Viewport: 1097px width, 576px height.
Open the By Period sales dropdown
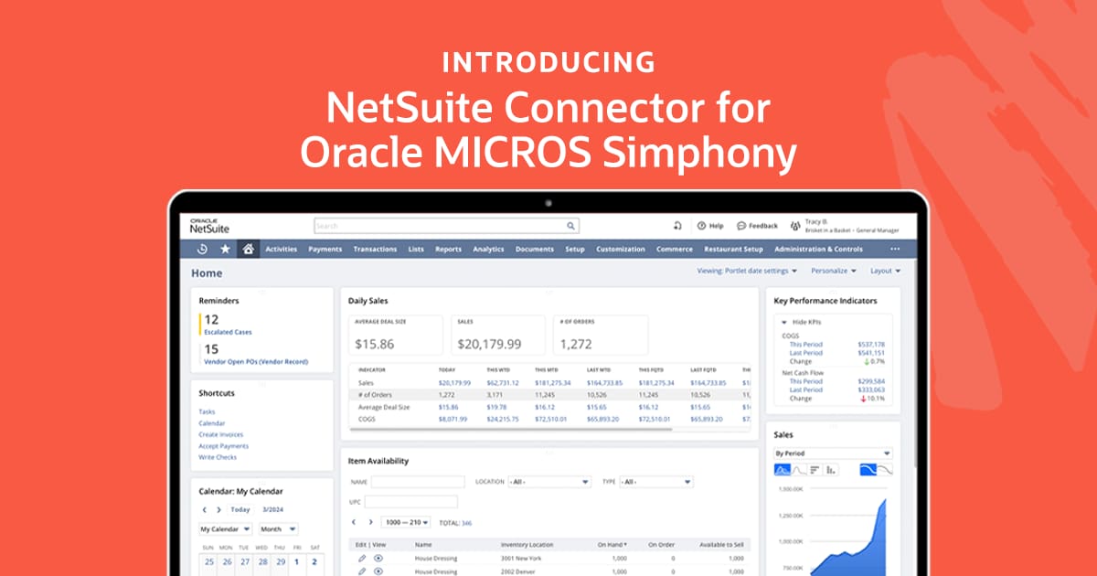[x=832, y=453]
